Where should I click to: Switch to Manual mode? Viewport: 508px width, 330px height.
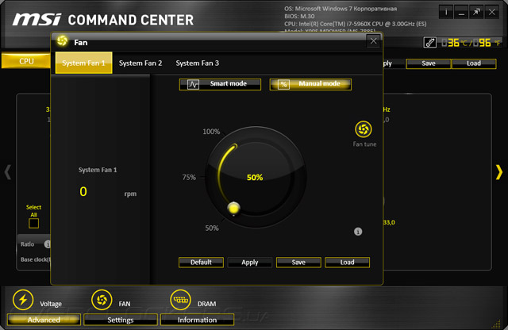point(310,84)
